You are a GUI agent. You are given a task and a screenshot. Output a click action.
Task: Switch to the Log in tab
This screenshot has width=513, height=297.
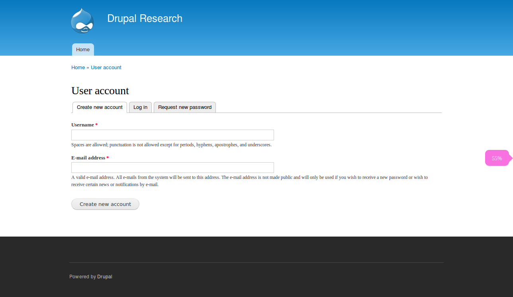point(140,107)
